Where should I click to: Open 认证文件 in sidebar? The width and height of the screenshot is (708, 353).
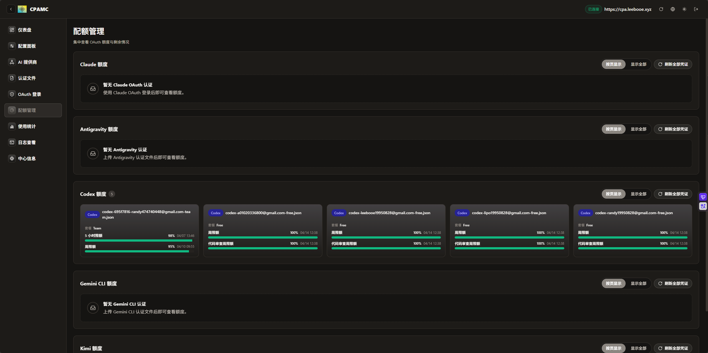[x=33, y=78]
